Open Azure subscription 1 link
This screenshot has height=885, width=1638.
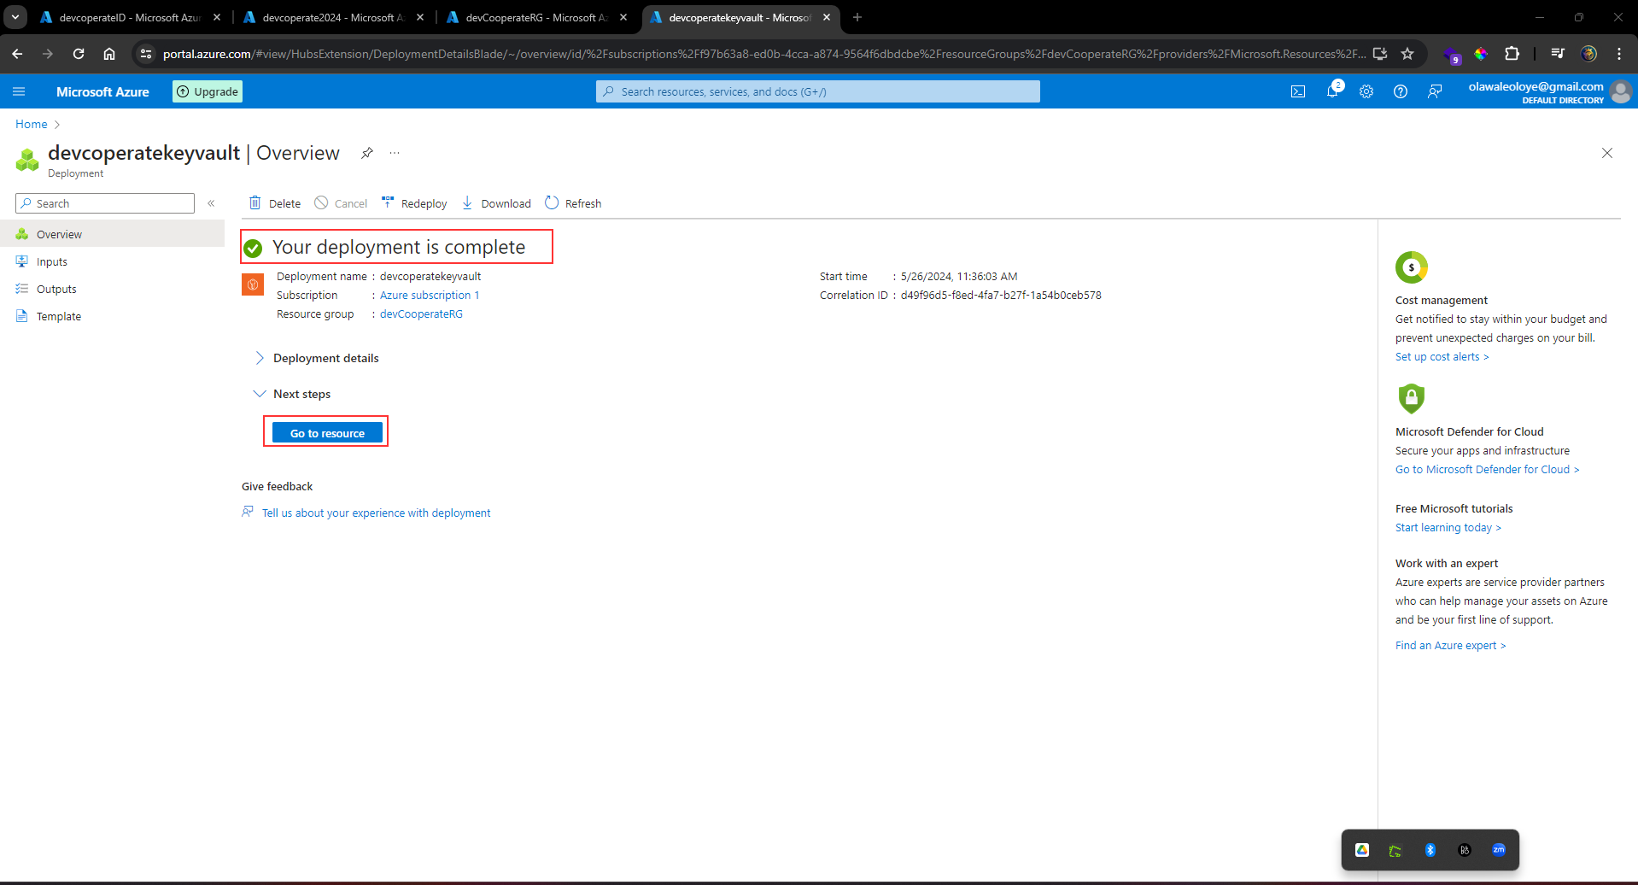pyautogui.click(x=430, y=296)
